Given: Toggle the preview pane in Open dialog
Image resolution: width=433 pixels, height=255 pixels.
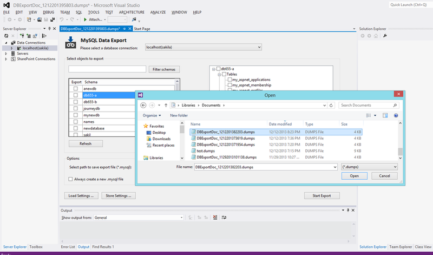Looking at the screenshot, I should coord(385,115).
